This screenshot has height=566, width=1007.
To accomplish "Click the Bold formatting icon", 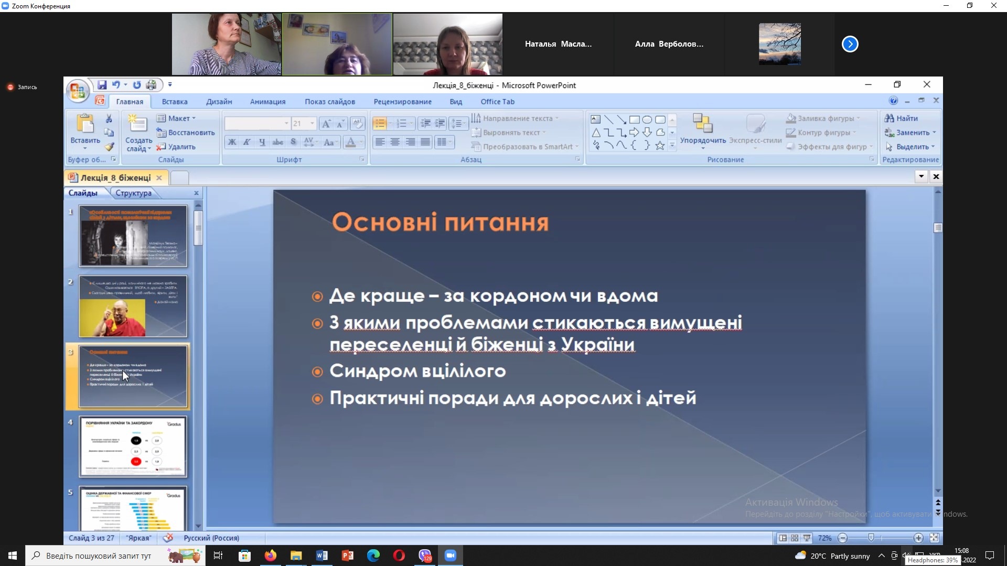I will (x=232, y=142).
